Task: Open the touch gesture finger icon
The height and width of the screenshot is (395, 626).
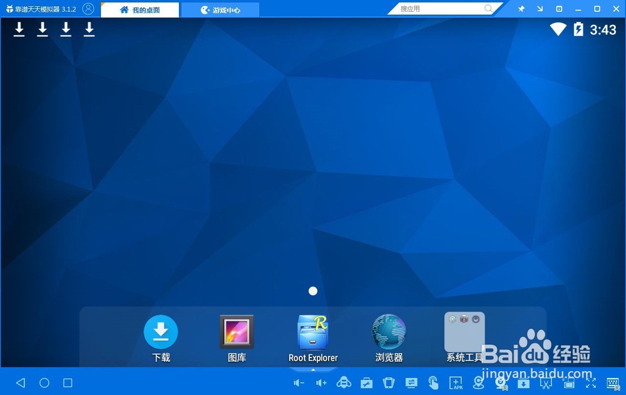Action: (x=433, y=383)
